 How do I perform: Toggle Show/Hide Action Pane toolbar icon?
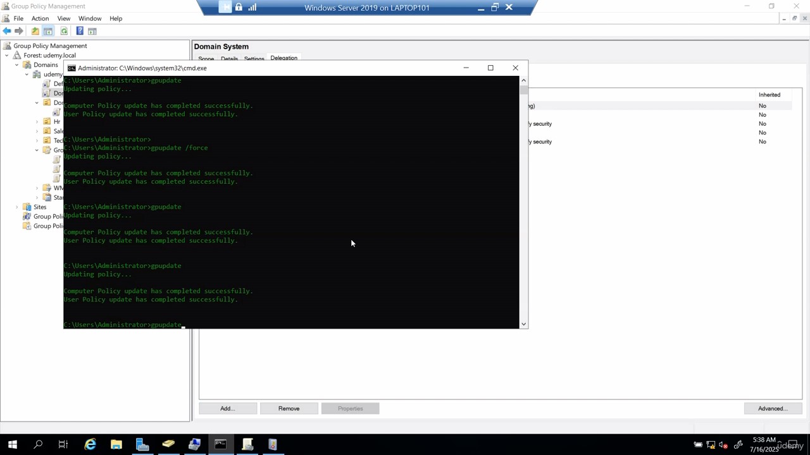pyautogui.click(x=92, y=31)
